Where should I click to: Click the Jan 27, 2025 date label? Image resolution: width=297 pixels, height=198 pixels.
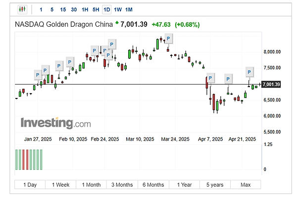point(38,139)
